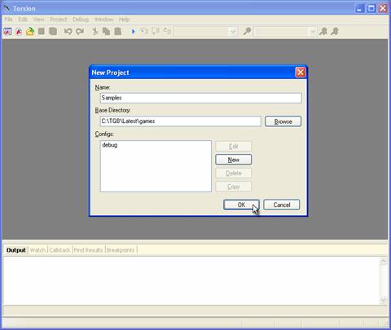Click the Redo arrow icon
Screen dimensions: 391x330
point(80,32)
